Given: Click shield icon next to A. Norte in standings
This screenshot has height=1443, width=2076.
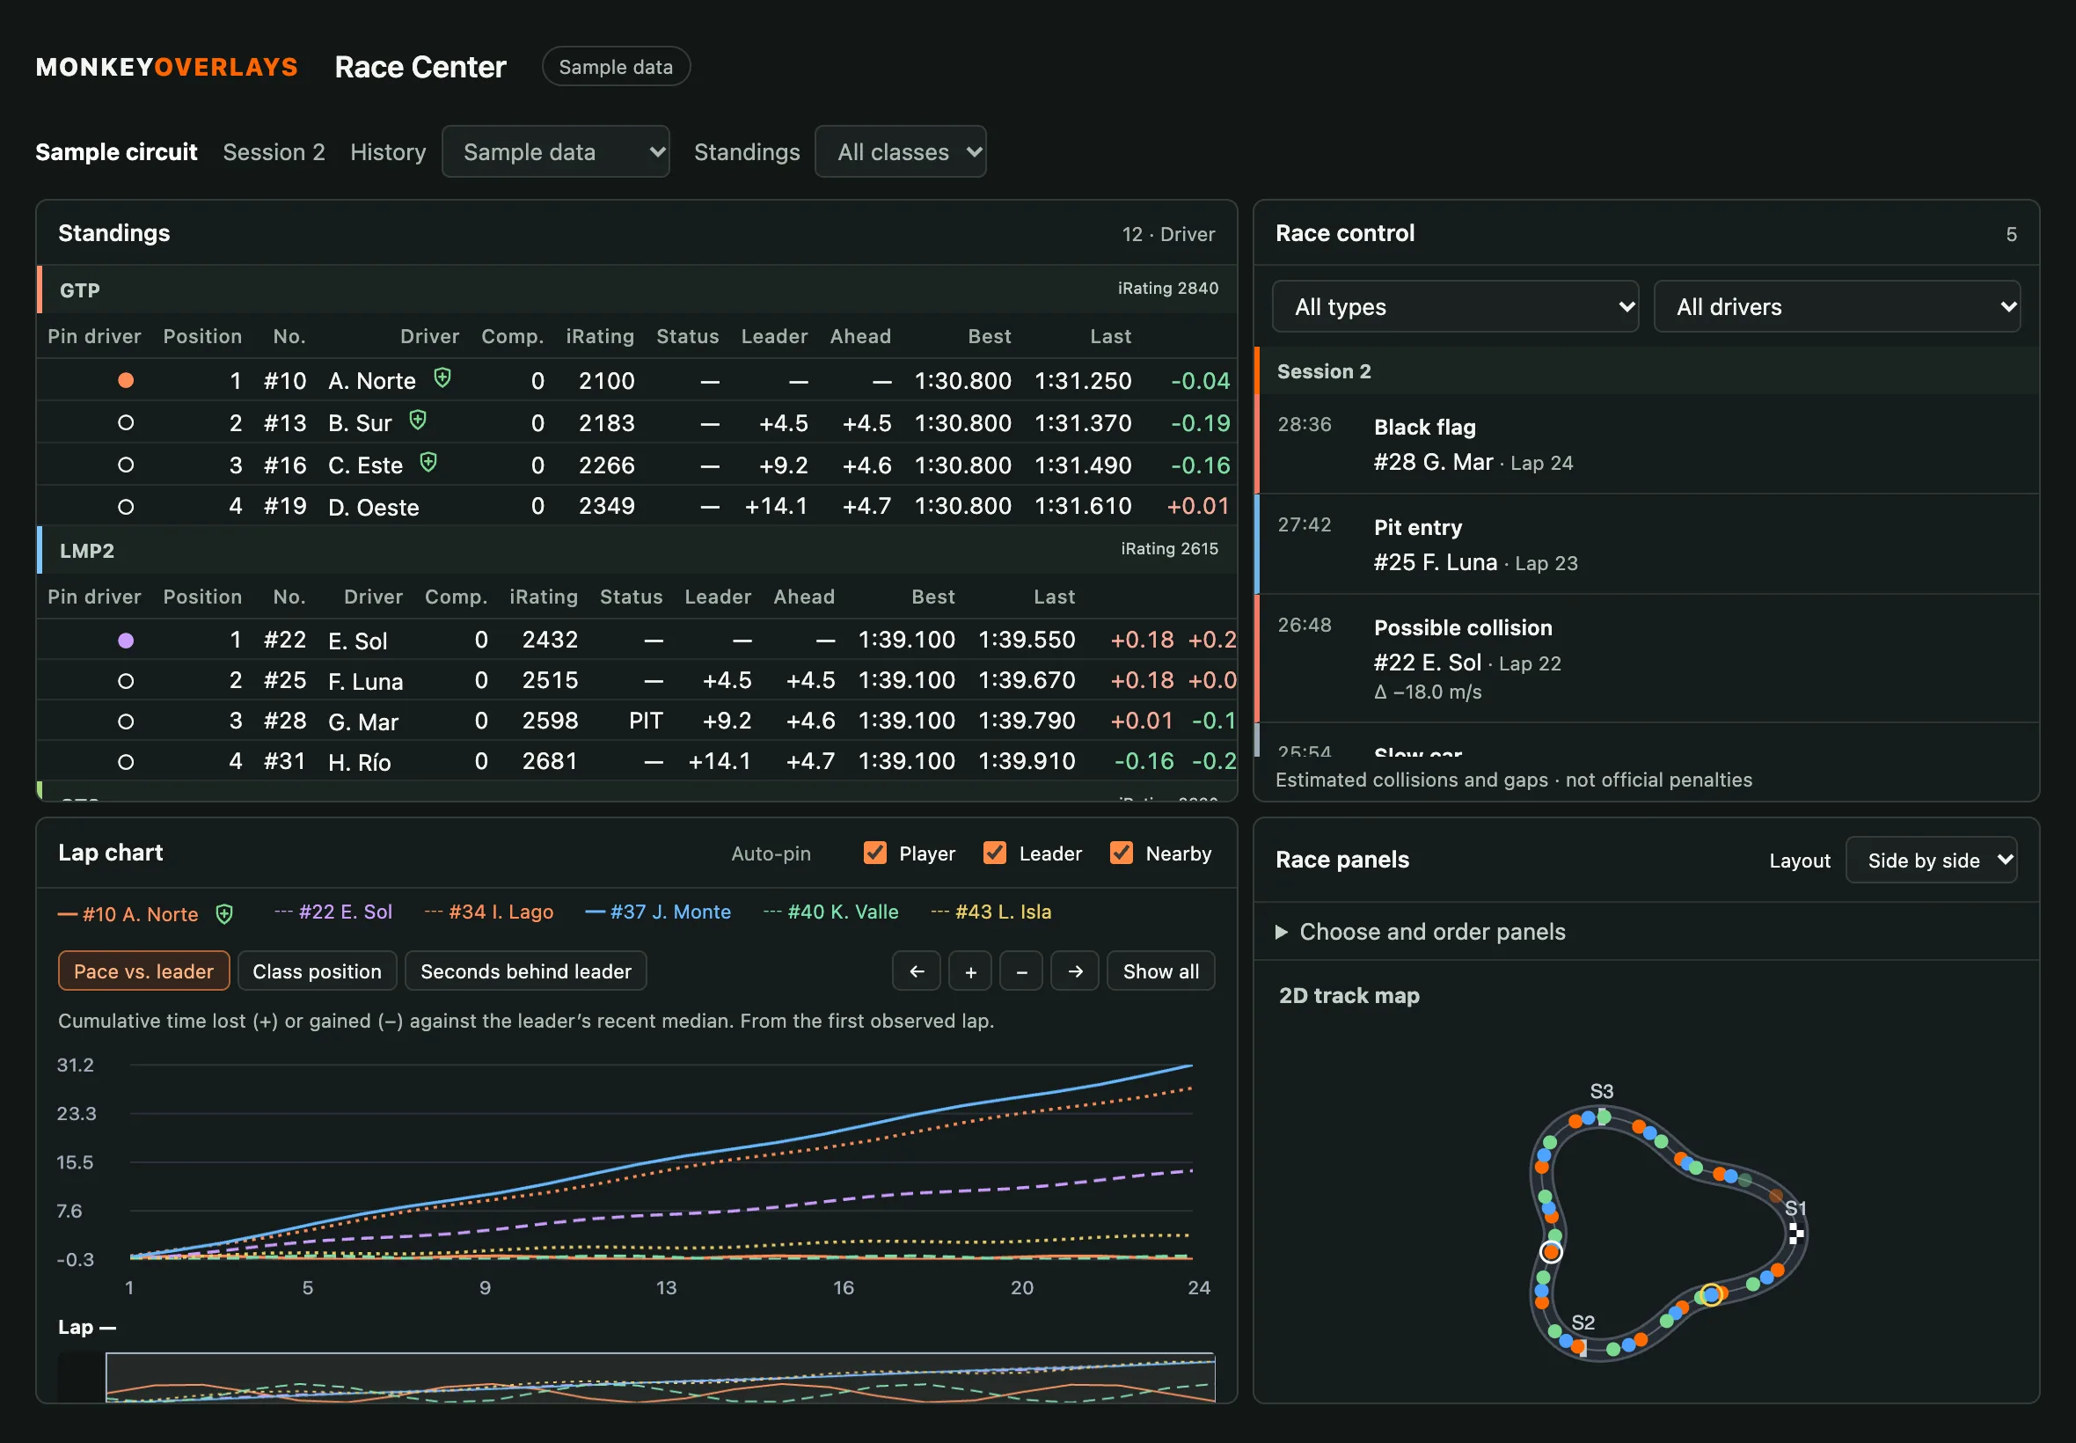Looking at the screenshot, I should click(442, 378).
